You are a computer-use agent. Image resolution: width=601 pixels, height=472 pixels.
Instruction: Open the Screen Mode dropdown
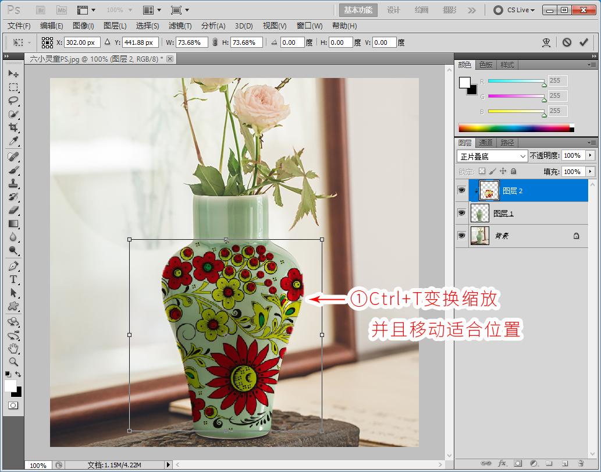click(x=180, y=10)
